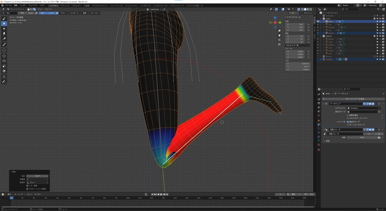Open the Modifiers wrench tab
386x211 pixels.
point(319,124)
